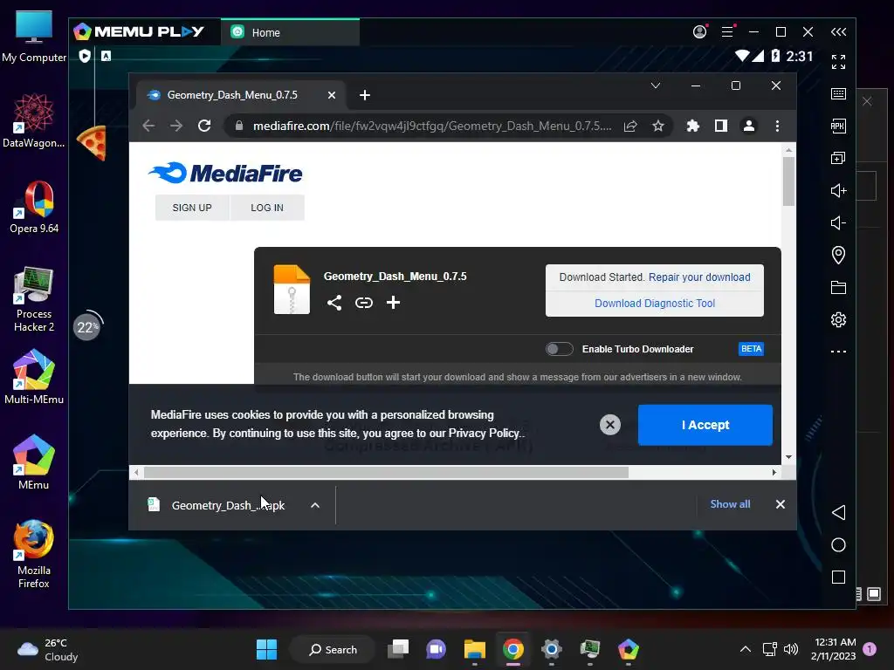This screenshot has height=670, width=894.
Task: Go forward in the browser
Action: 176,126
